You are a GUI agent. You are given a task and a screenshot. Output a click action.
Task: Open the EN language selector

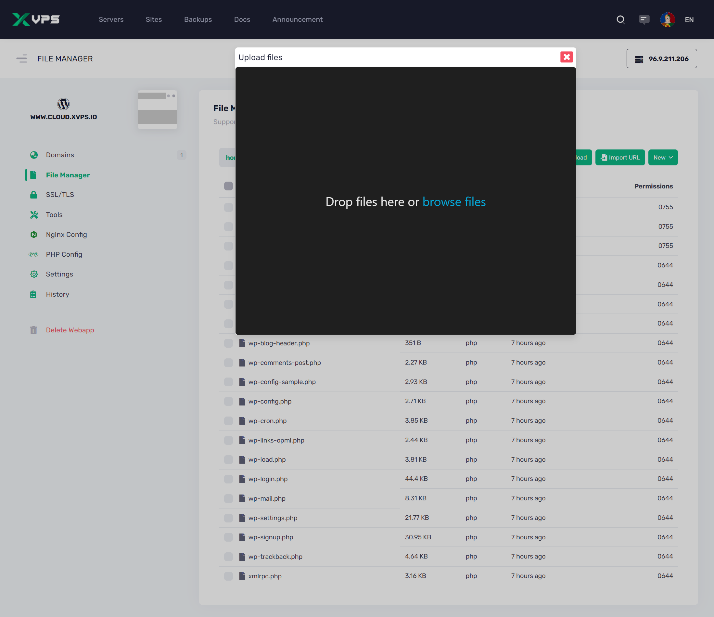click(x=690, y=19)
